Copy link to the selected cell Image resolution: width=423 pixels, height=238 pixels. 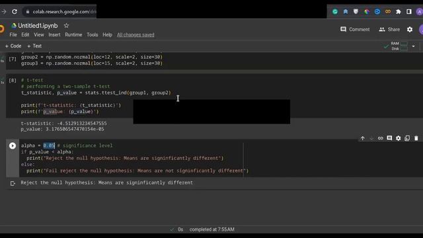381,138
